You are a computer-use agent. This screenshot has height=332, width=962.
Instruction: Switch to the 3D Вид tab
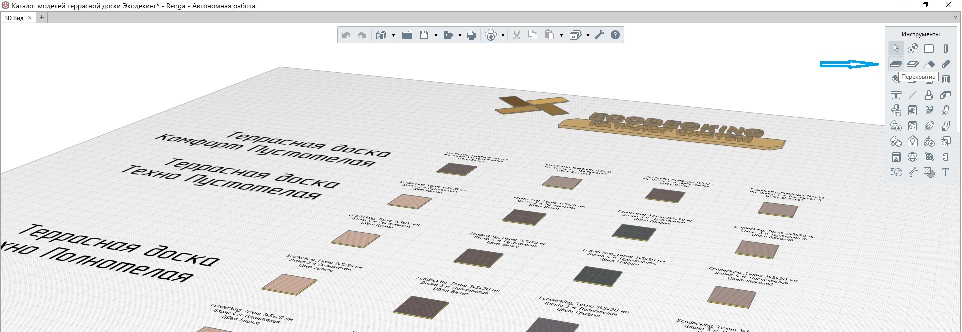tap(14, 18)
